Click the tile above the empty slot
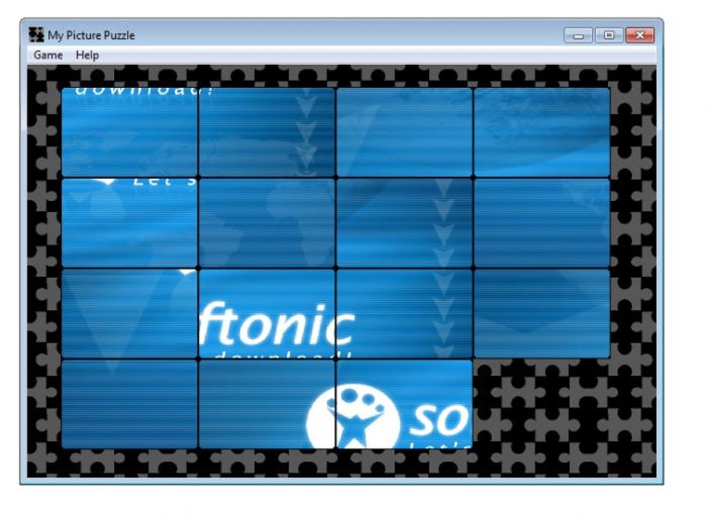Screen dimensions: 707x515 (542, 314)
